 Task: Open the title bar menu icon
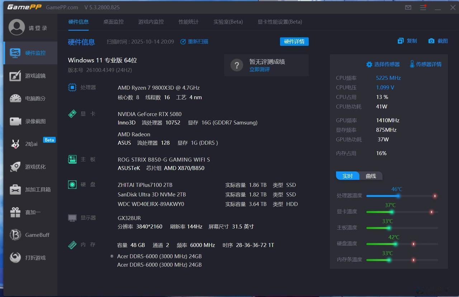[x=423, y=7]
